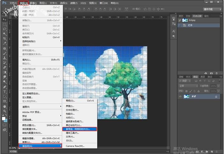Choose 参考线、网格和切片(S)... from the submenu
Viewport: 224px width, 154px height.
[x=78, y=129]
